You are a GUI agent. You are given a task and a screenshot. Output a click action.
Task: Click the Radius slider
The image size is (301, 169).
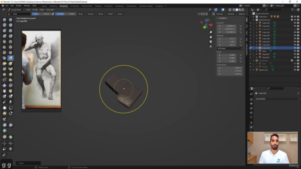pyautogui.click(x=41, y=14)
